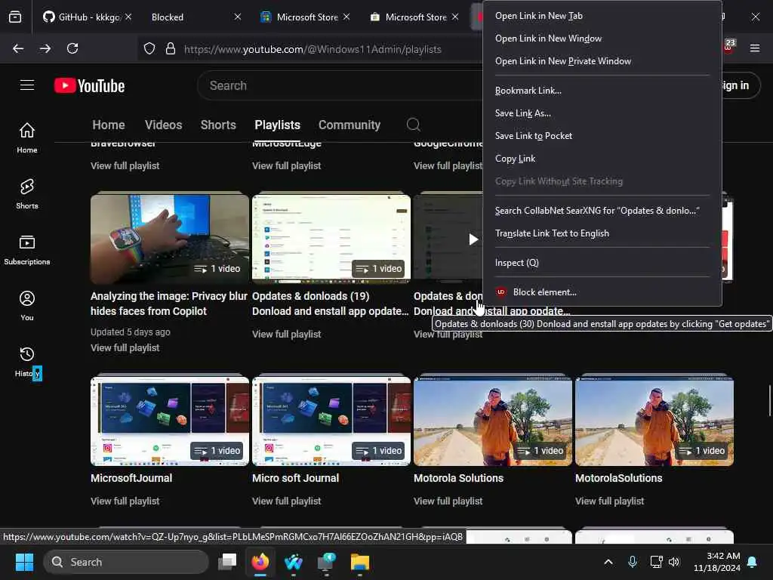This screenshot has height=580, width=773.
Task: Open the channel Videos tab
Action: (163, 125)
